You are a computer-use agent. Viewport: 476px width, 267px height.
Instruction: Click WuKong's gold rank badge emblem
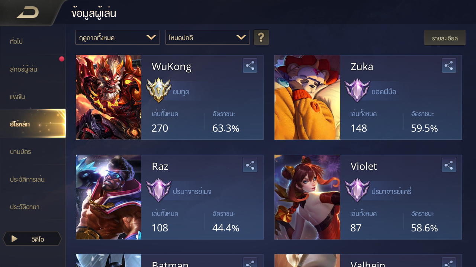158,90
